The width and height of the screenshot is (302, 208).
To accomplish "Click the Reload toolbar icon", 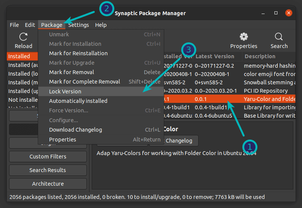I will click(23, 37).
